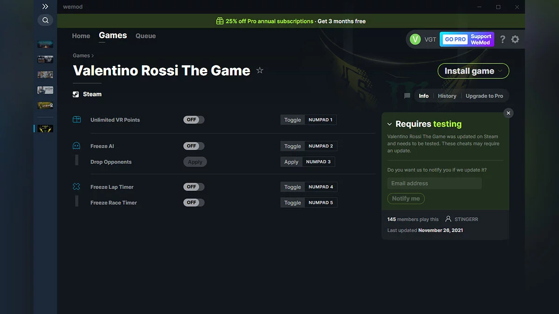This screenshot has height=314, width=559.
Task: Click the Apply pill for Drop Opponents
Action: [195, 162]
